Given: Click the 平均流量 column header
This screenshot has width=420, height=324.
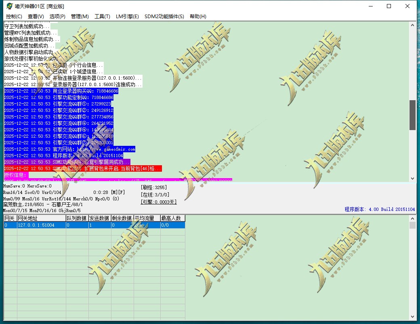Looking at the screenshot, I should (147, 218).
